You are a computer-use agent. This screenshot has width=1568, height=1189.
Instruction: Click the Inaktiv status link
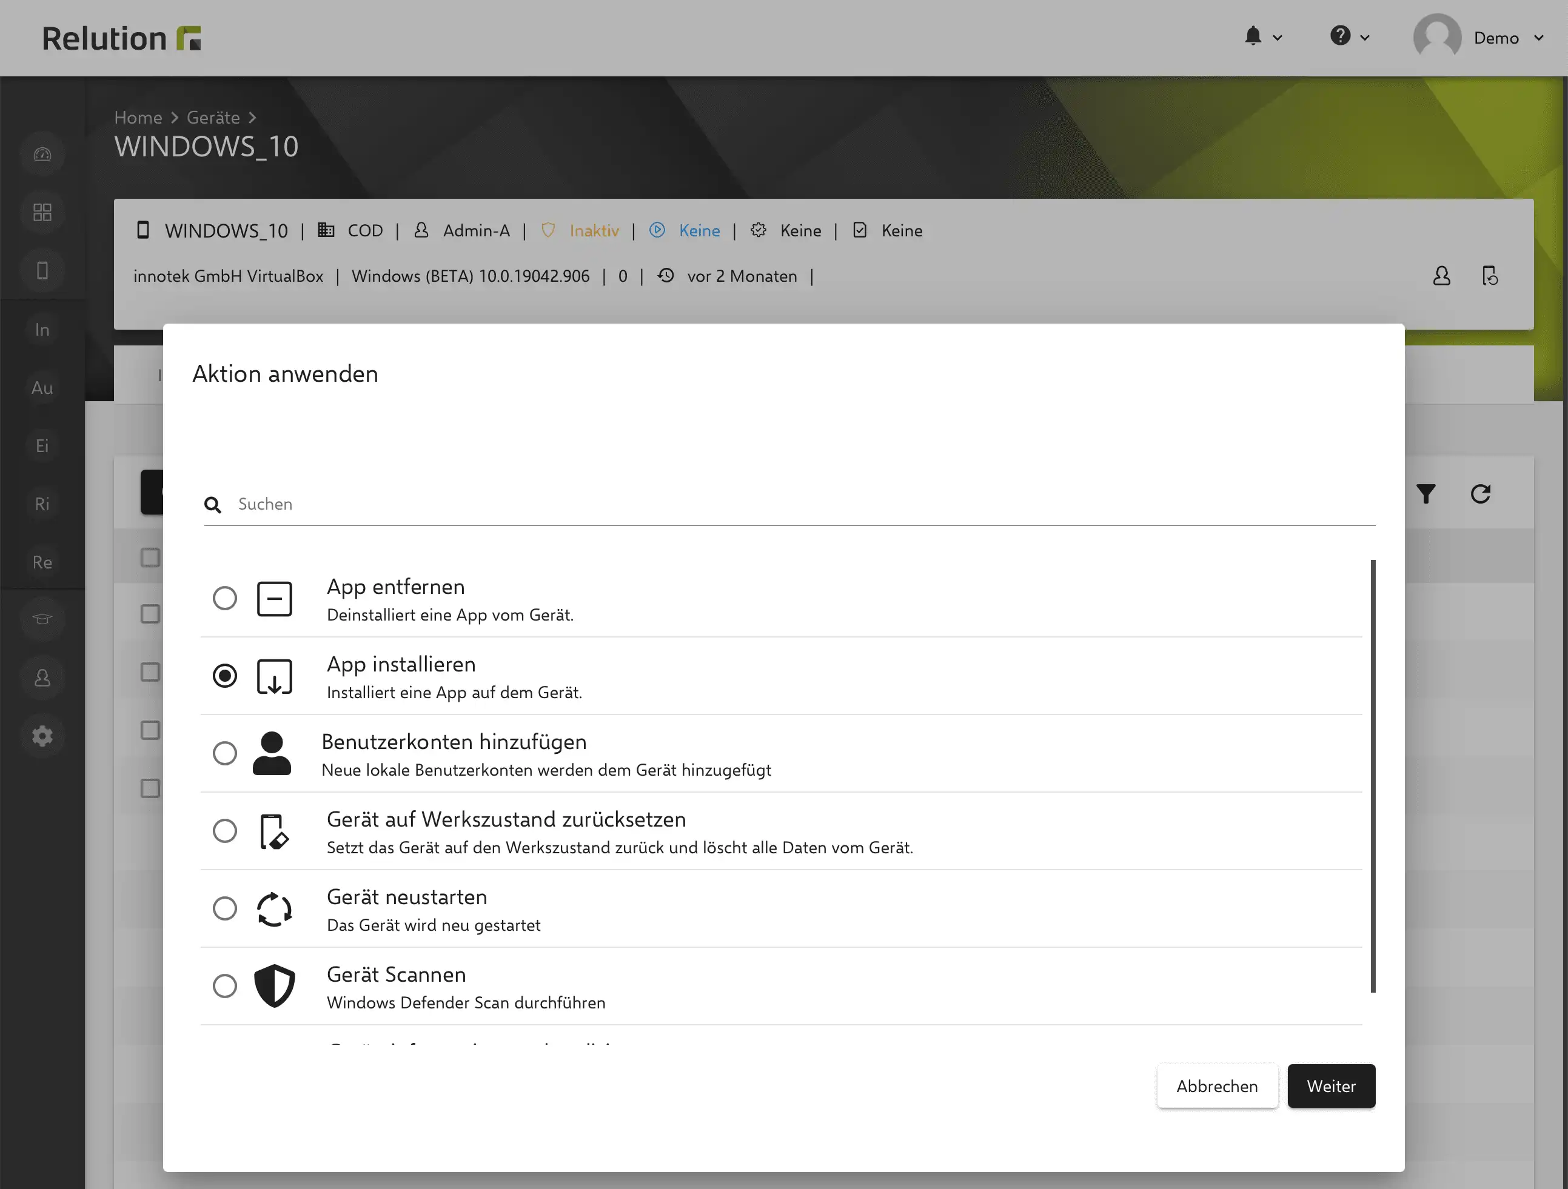pyautogui.click(x=594, y=231)
